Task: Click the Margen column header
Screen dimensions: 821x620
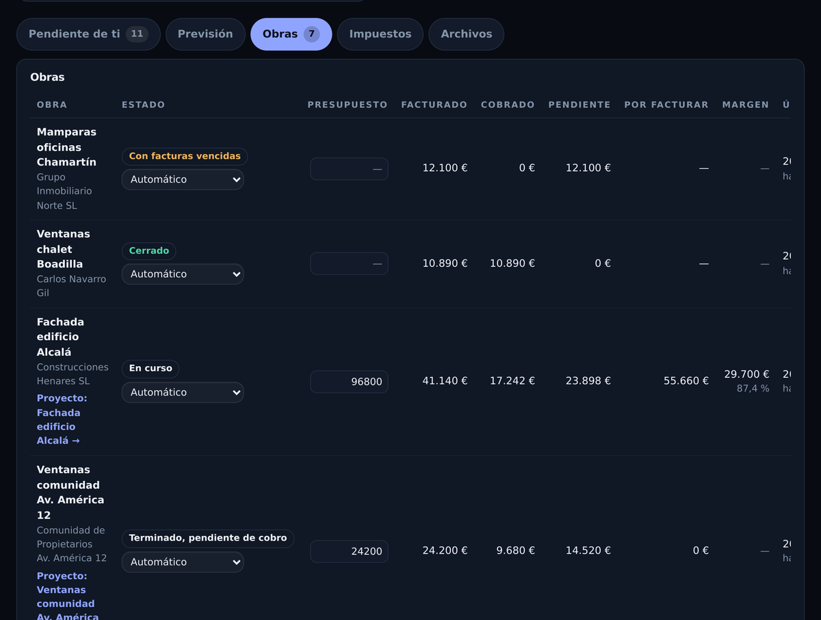Action: [x=746, y=105]
